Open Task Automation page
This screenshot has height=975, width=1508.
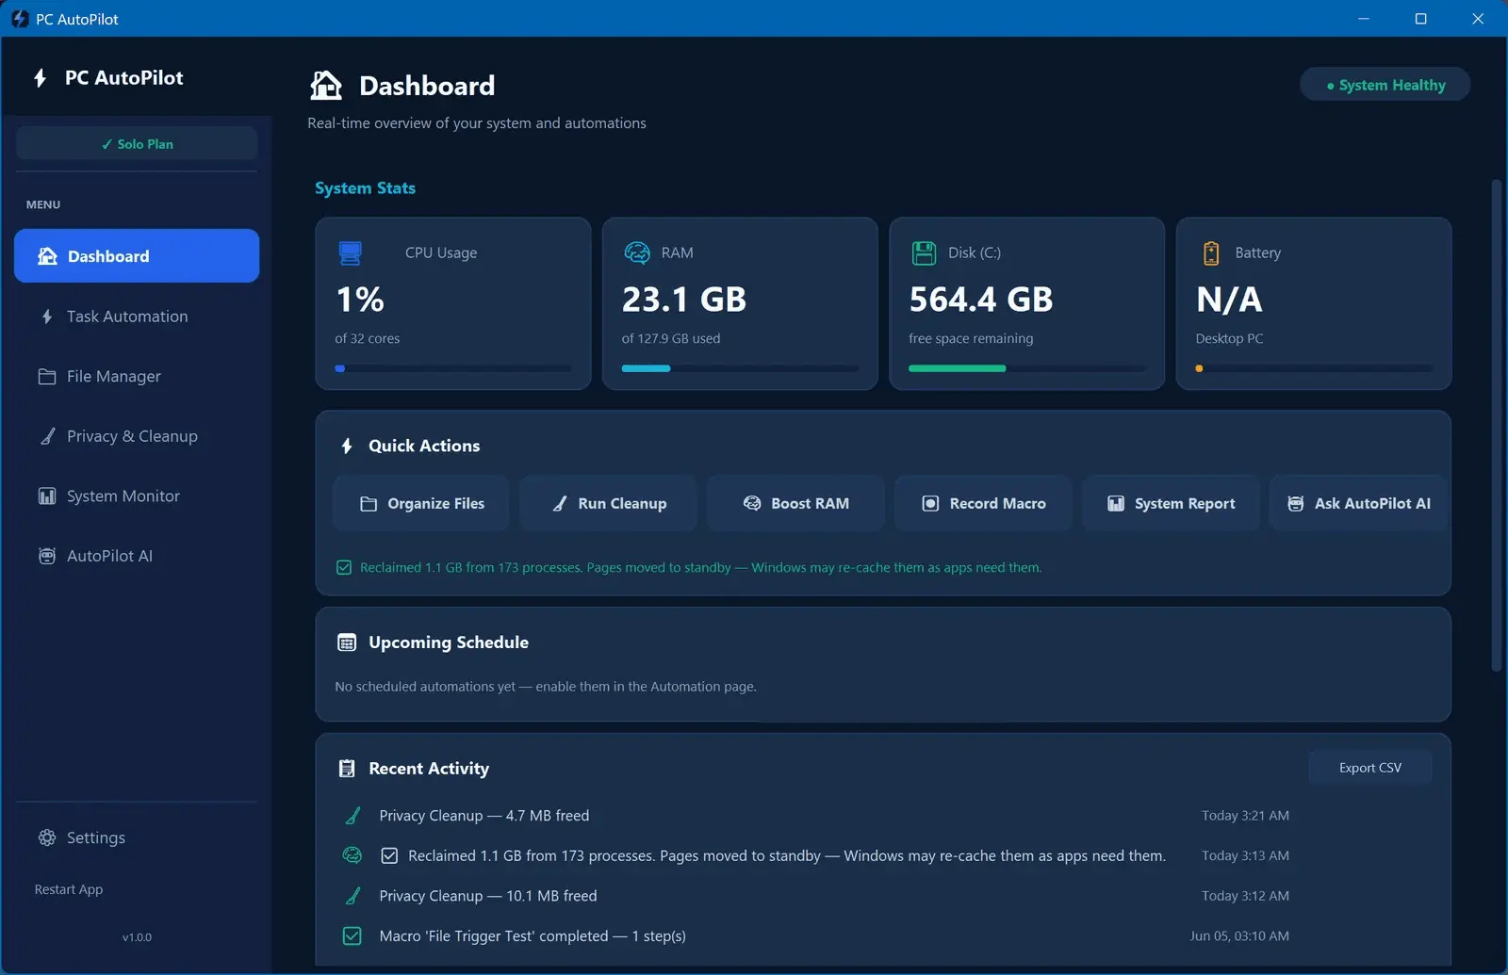(x=137, y=317)
